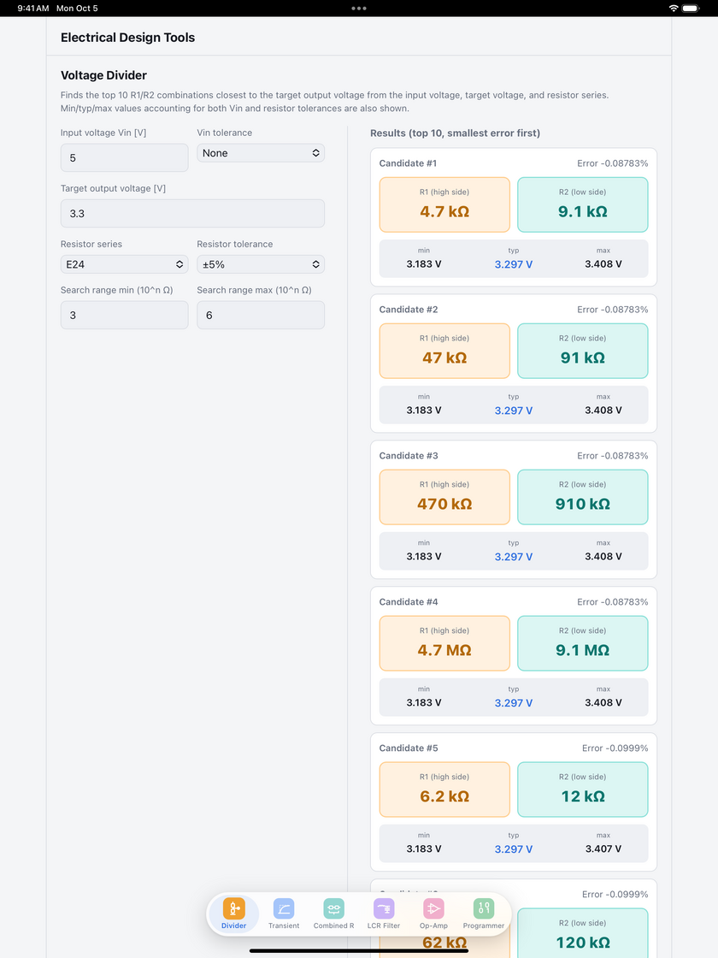The image size is (718, 958).
Task: Select the LCR Filter tool icon
Action: coord(384,908)
